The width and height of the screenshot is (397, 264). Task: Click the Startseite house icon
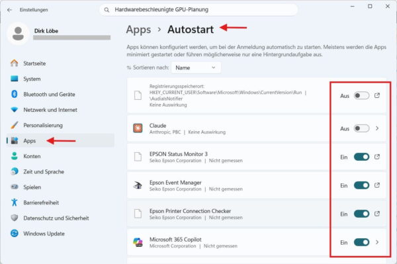(15, 63)
